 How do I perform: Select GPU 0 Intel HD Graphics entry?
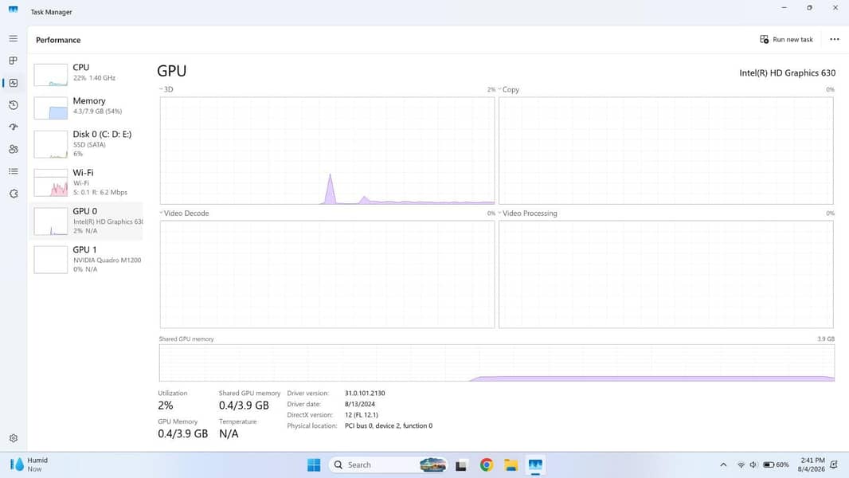click(x=86, y=221)
